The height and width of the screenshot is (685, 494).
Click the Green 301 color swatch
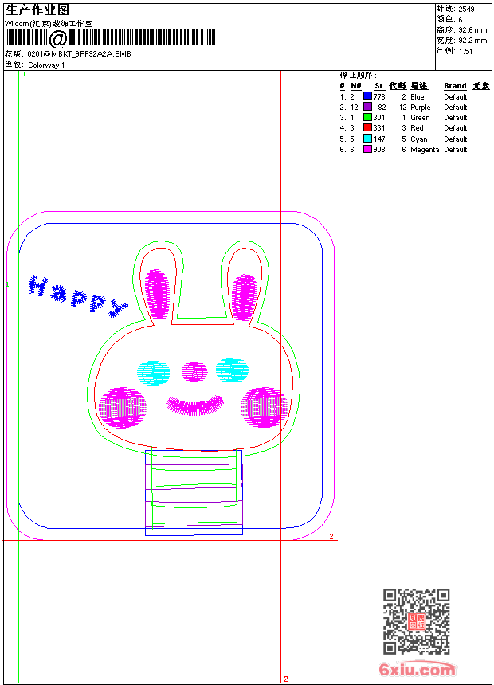(367, 117)
